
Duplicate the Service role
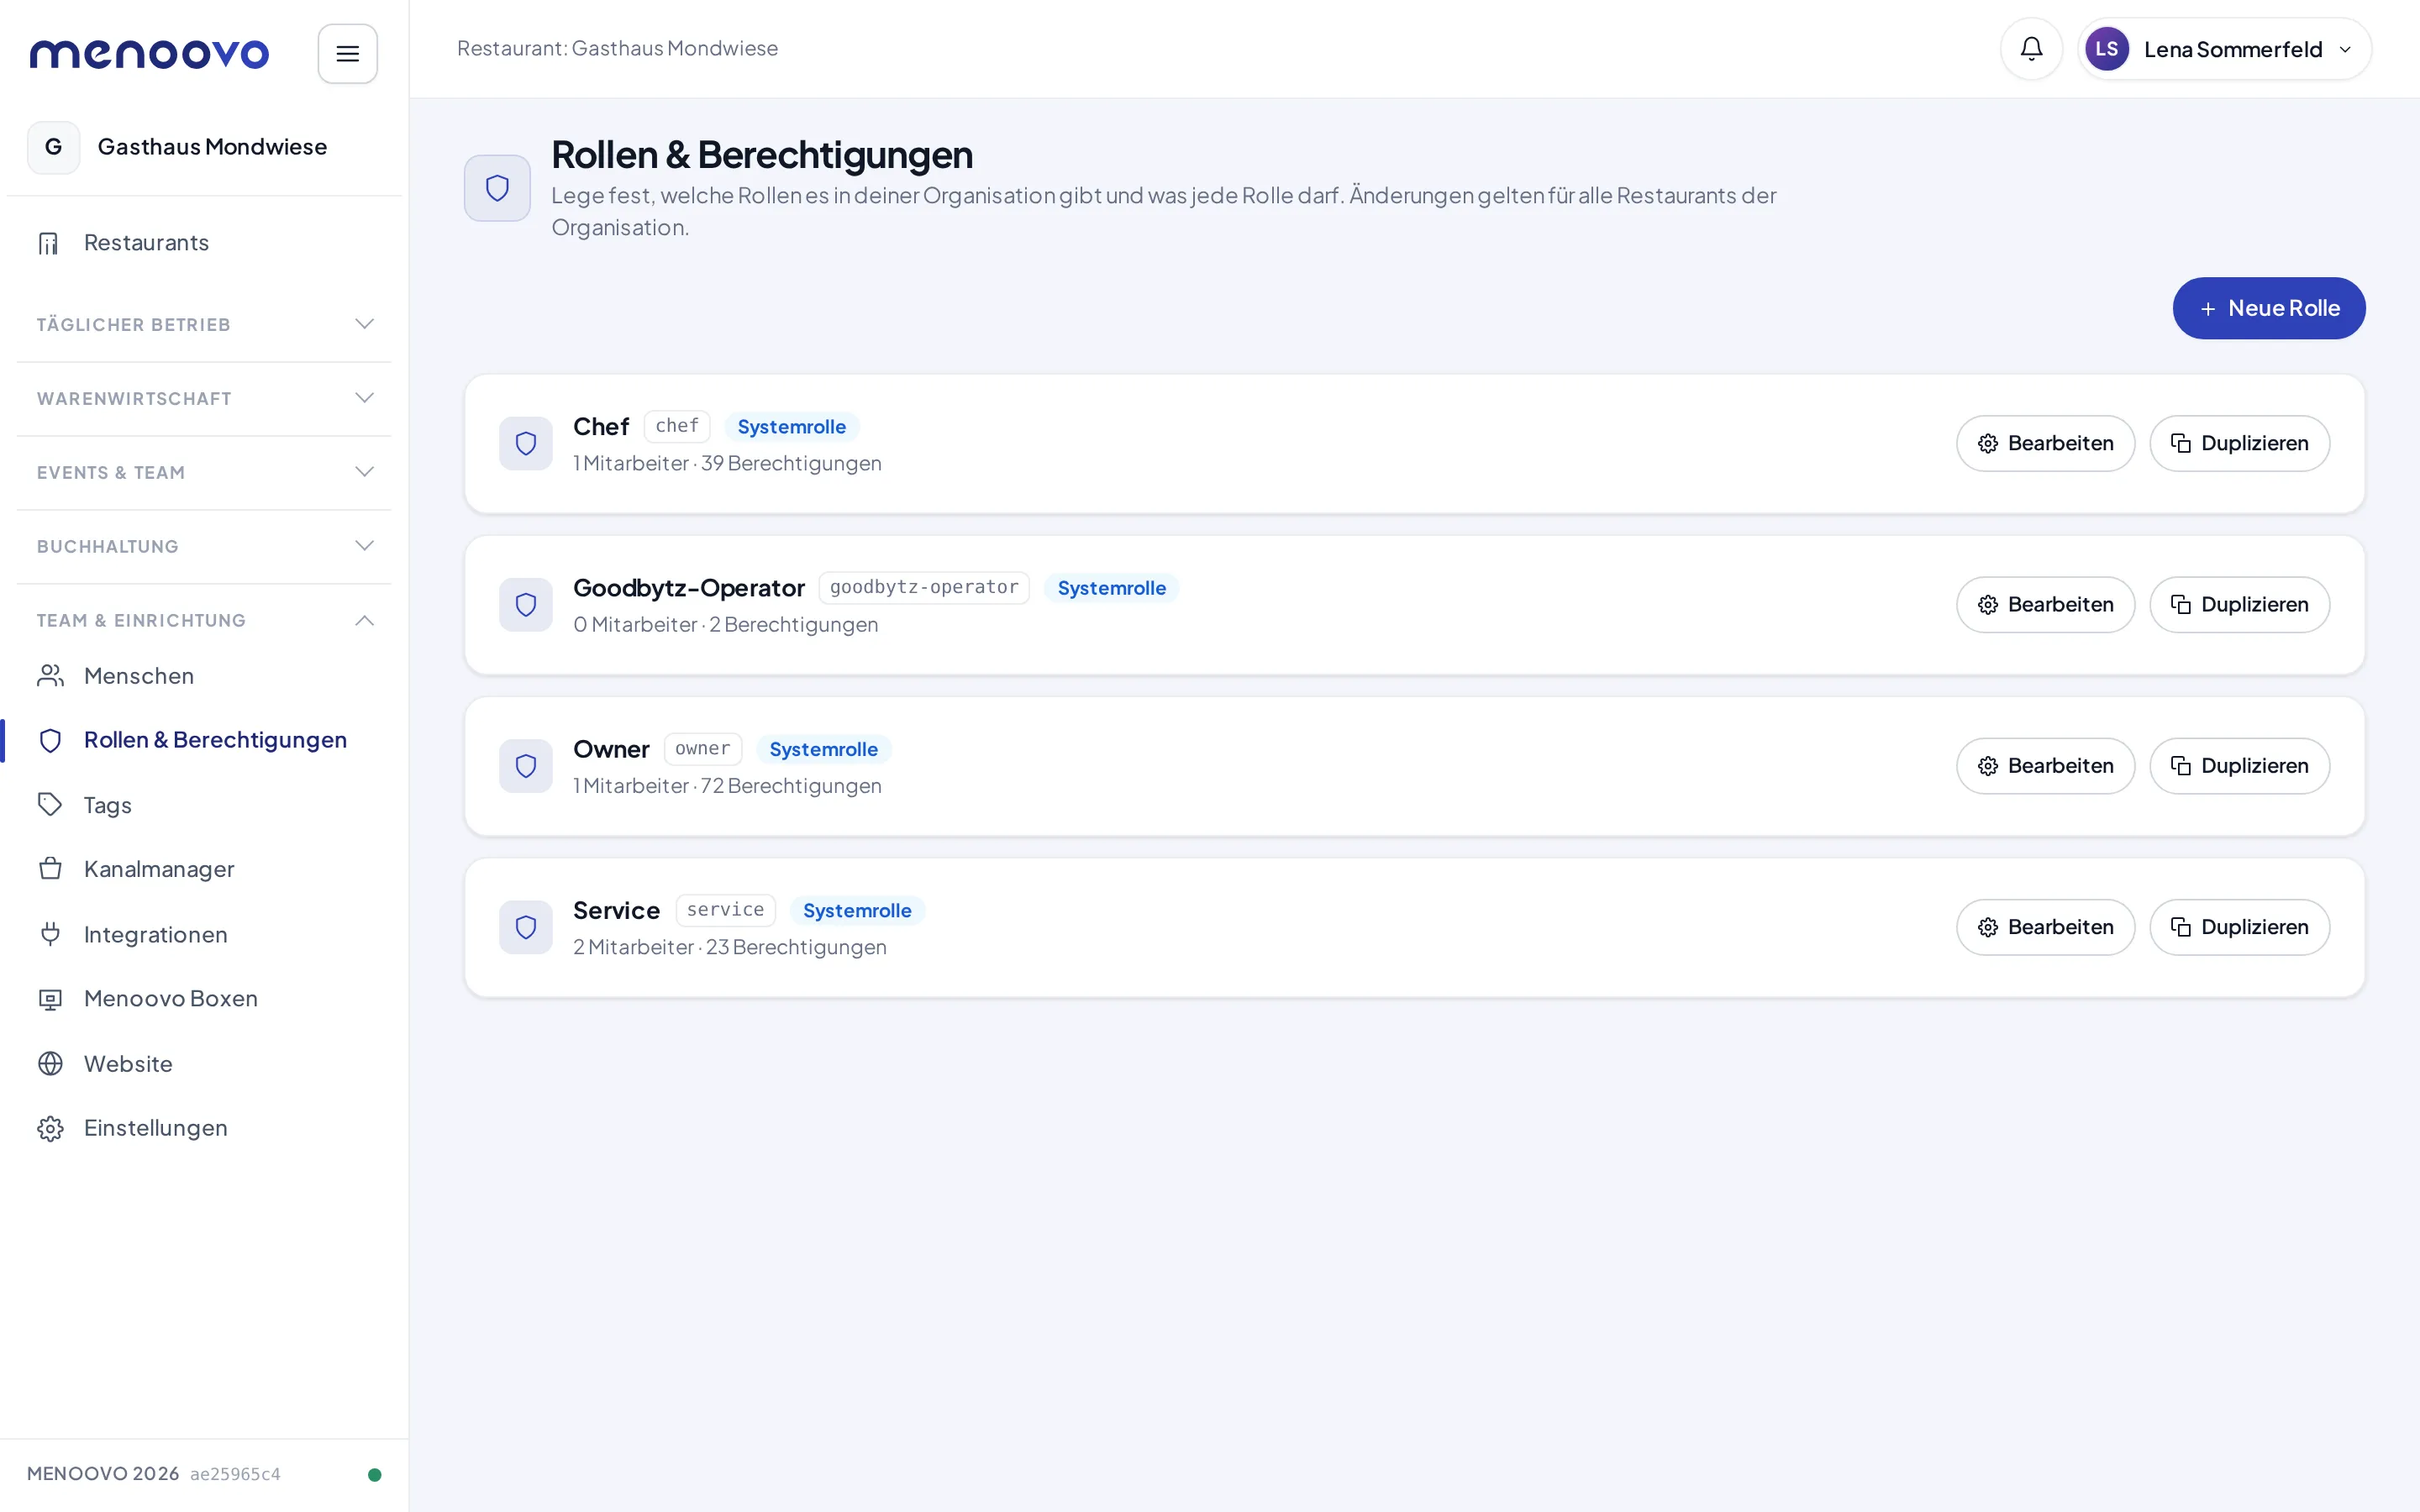(x=2239, y=927)
